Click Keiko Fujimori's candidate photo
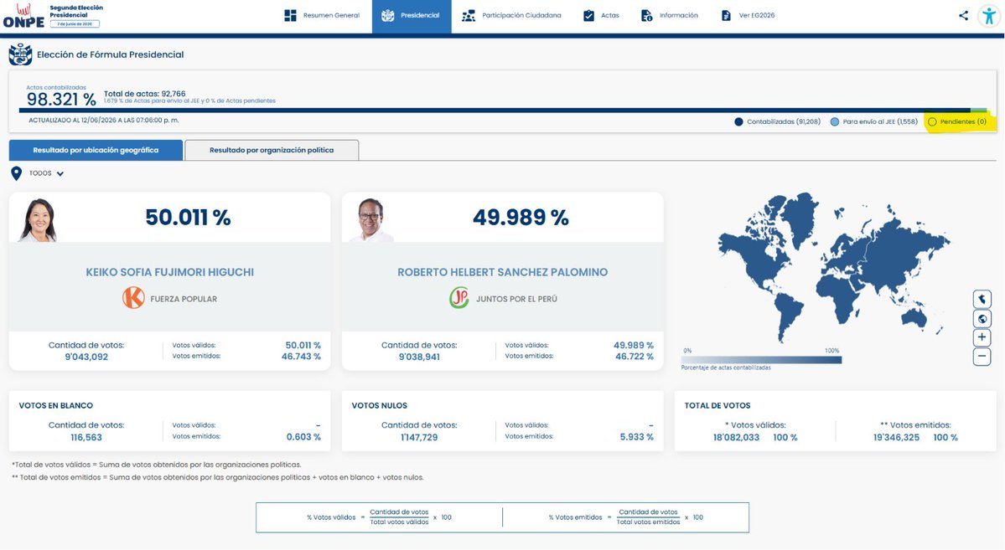This screenshot has height=550, width=1005. click(x=38, y=219)
